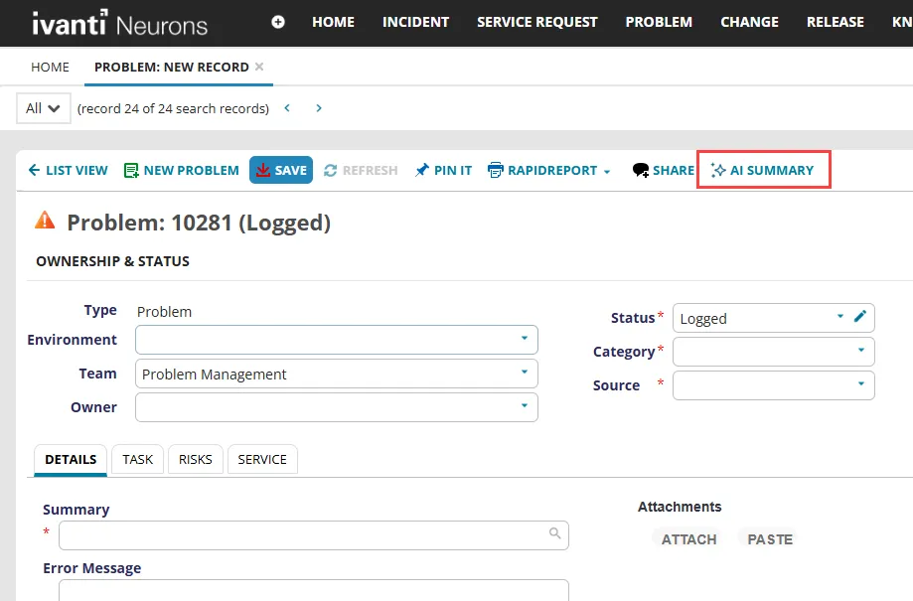Return to List View
The image size is (913, 601).
point(69,170)
